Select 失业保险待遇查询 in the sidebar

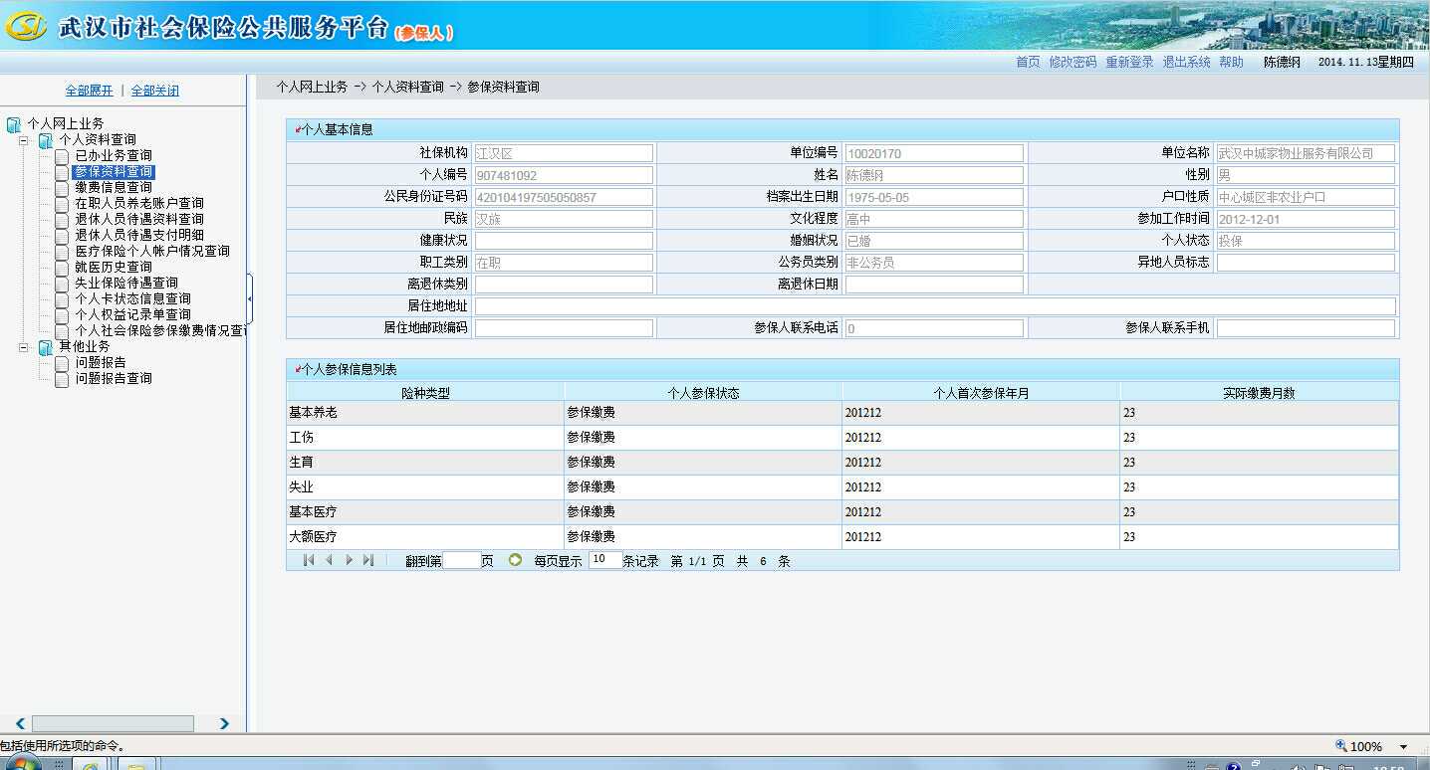(125, 283)
